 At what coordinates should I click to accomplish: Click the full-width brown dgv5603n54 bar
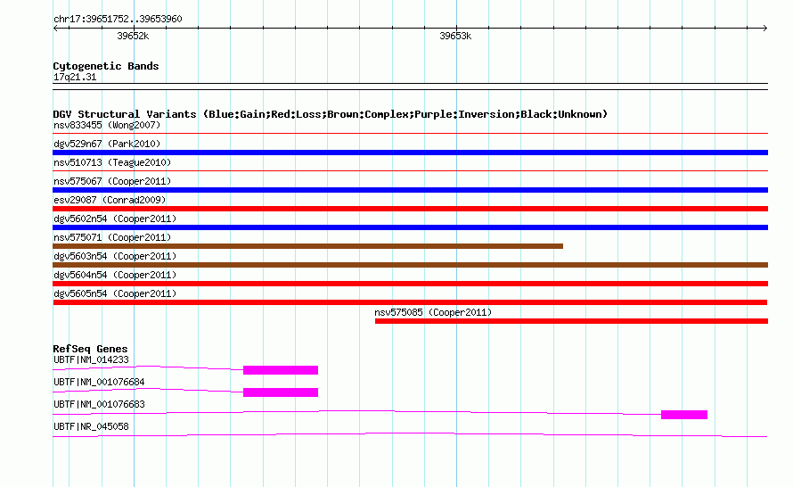point(410,265)
